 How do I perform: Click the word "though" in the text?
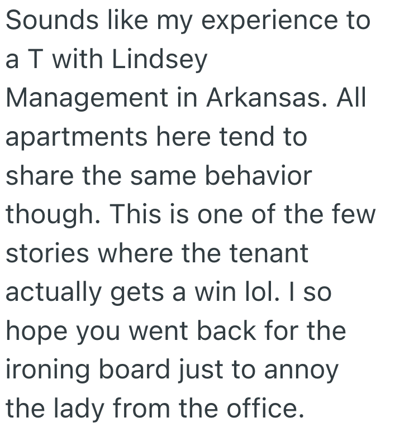49,215
